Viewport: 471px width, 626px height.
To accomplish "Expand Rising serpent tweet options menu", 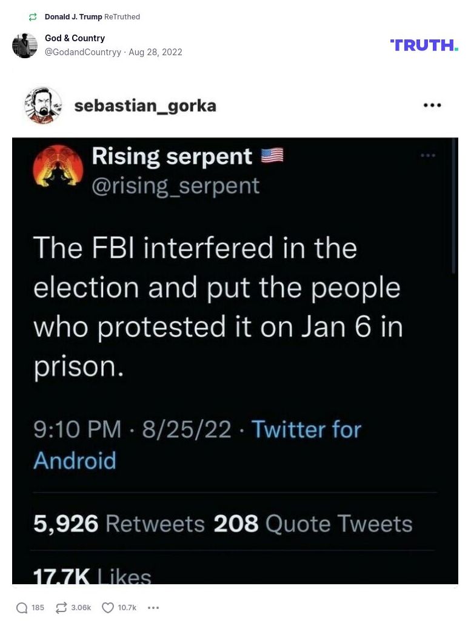I will [428, 155].
